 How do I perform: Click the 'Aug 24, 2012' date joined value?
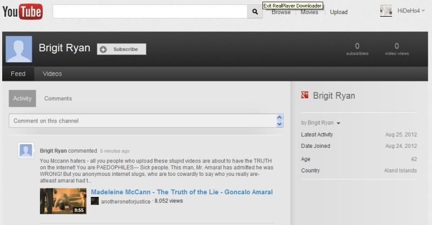[401, 146]
